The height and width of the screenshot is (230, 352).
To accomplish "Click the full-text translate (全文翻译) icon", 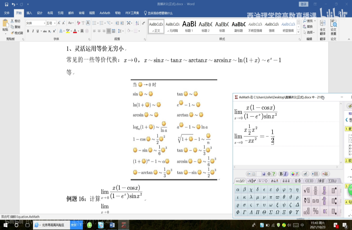I will pyautogui.click(x=323, y=27).
